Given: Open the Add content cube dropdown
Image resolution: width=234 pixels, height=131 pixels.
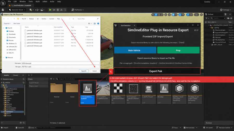Looking at the screenshot, I should coord(32,10).
